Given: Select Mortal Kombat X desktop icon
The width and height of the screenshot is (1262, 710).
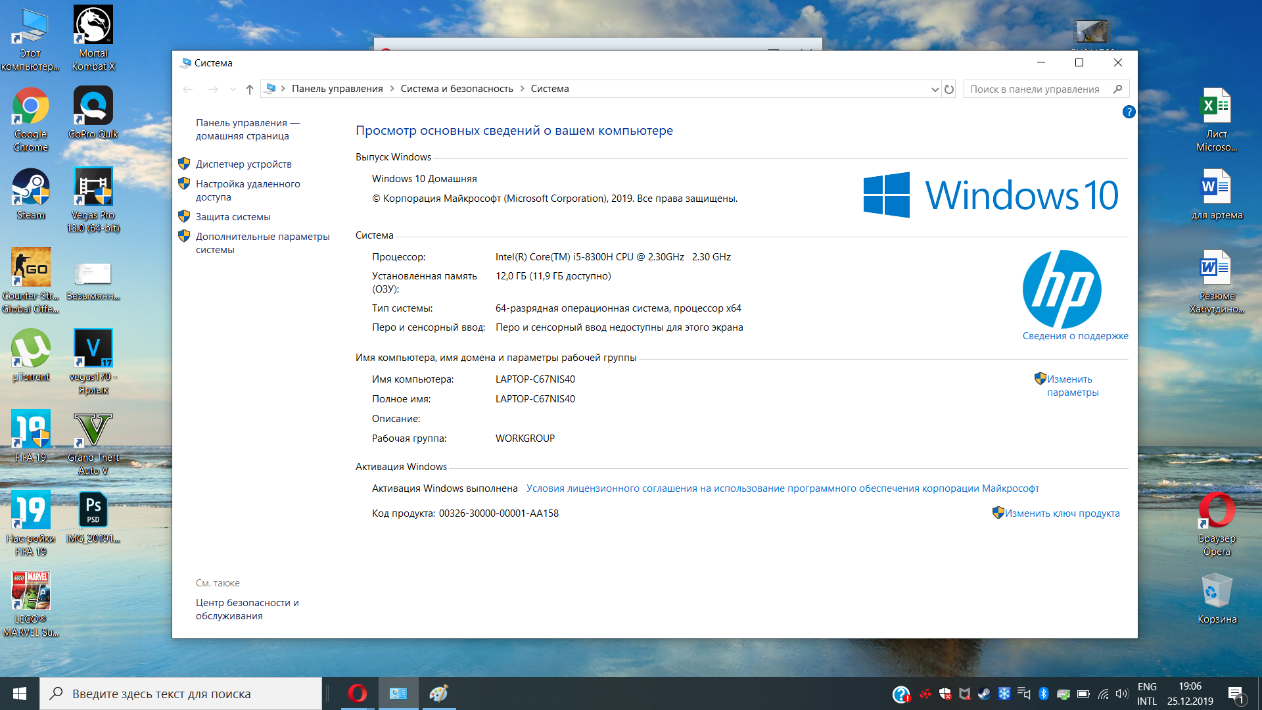Looking at the screenshot, I should [93, 38].
